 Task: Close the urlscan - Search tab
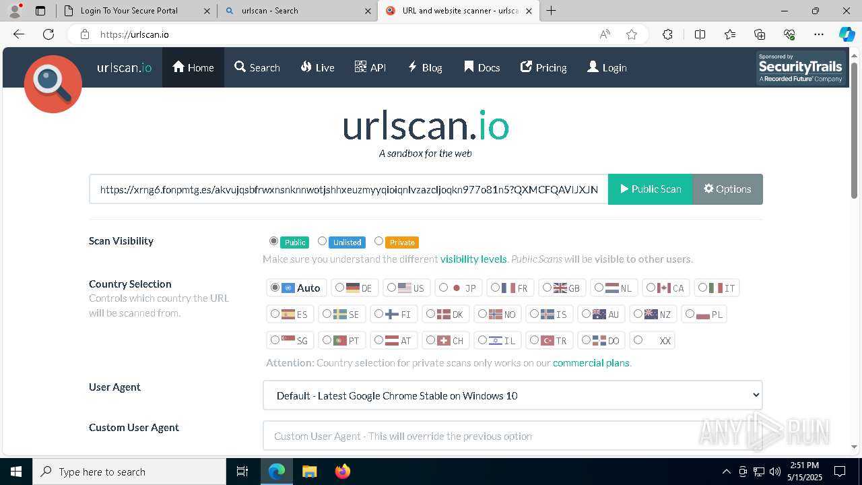click(368, 11)
